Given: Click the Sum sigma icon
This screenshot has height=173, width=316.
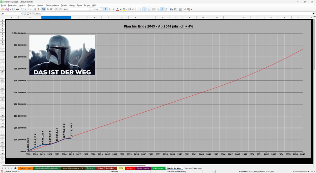Looking at the screenshot, I should pos(28,13).
